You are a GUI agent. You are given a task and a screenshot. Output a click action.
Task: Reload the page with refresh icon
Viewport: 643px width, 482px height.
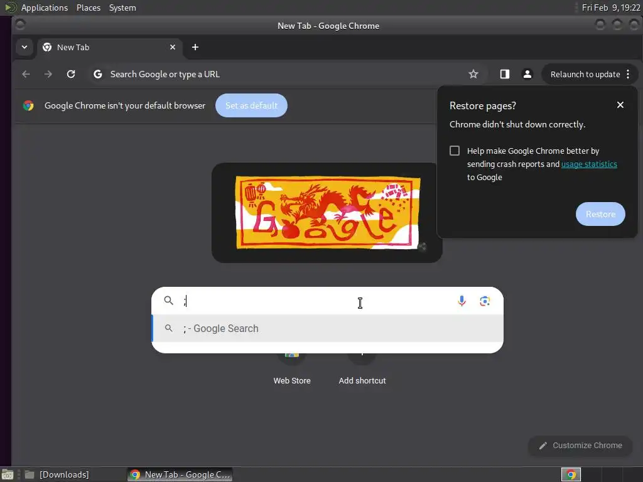71,74
